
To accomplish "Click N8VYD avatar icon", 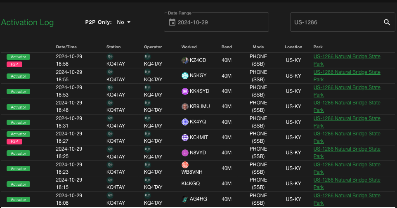I will pos(185,153).
